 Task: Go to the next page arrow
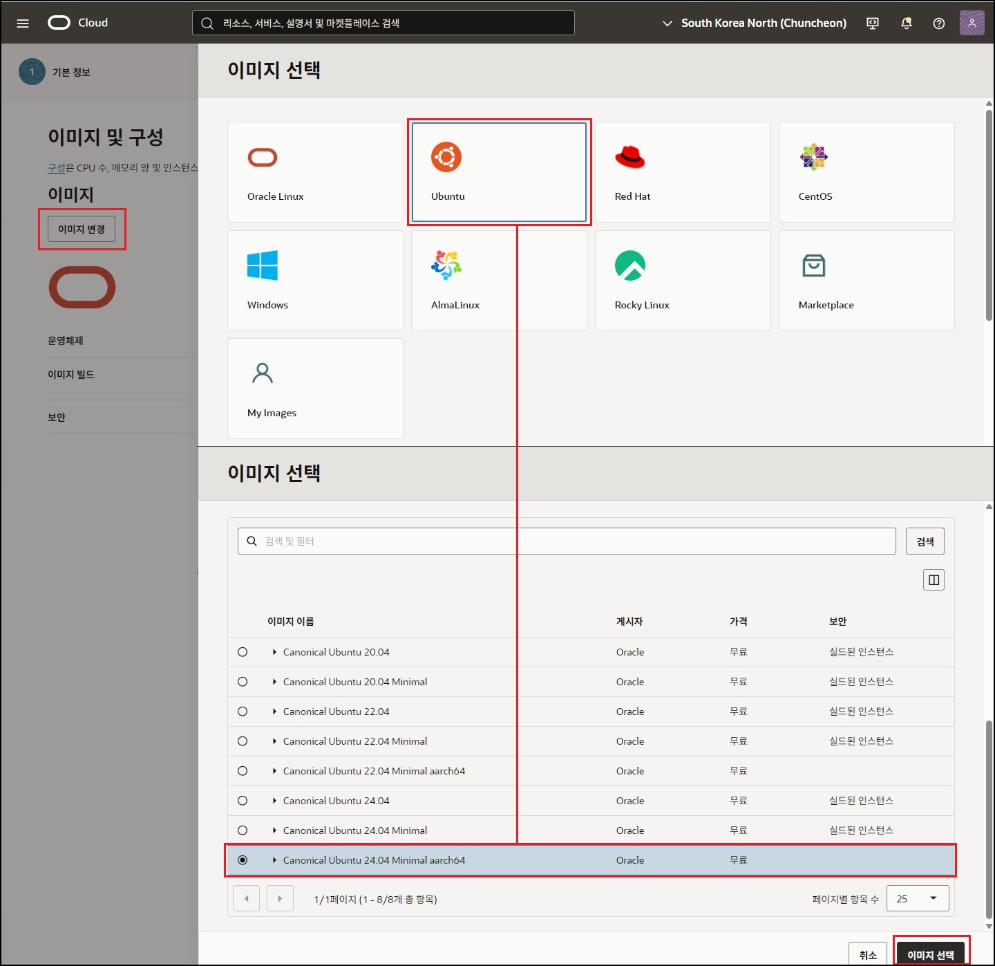coord(280,899)
